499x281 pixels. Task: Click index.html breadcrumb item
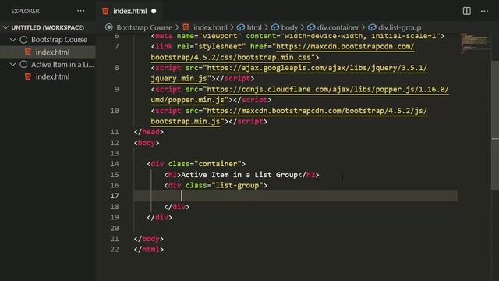click(210, 27)
